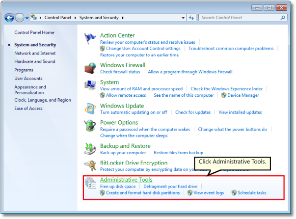Click the BitLocker Drive Encryption key icon

(x=90, y=166)
